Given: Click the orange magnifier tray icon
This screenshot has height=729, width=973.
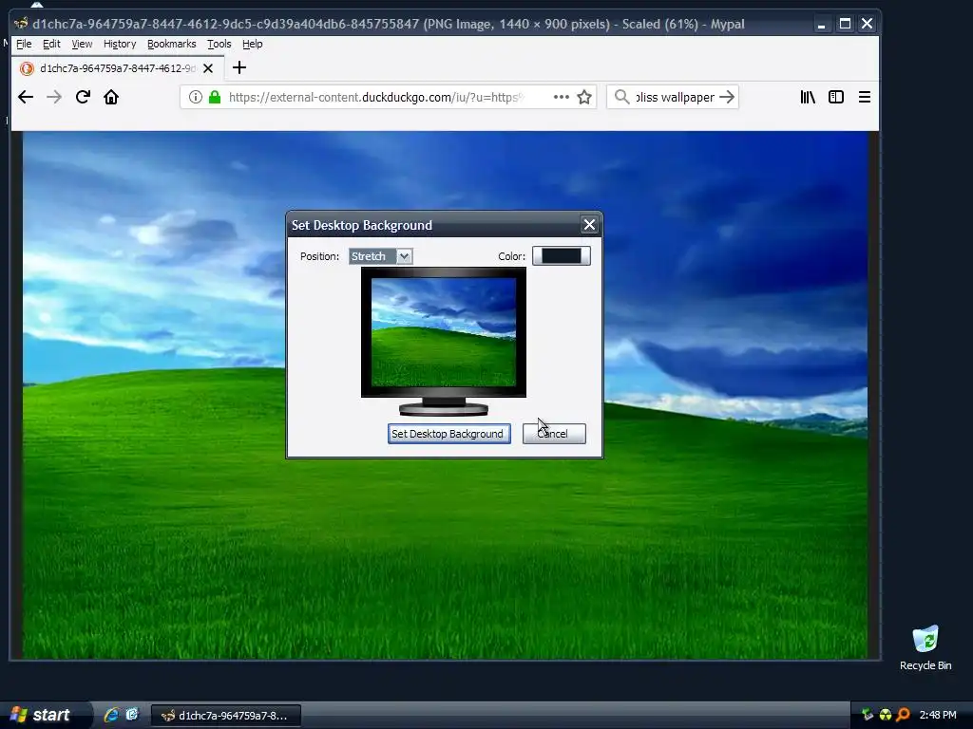Looking at the screenshot, I should [904, 715].
